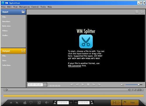Click the audio settings speaker icon in bottom toolbar
Viewport: 146px width, 106px height.
click(47, 102)
